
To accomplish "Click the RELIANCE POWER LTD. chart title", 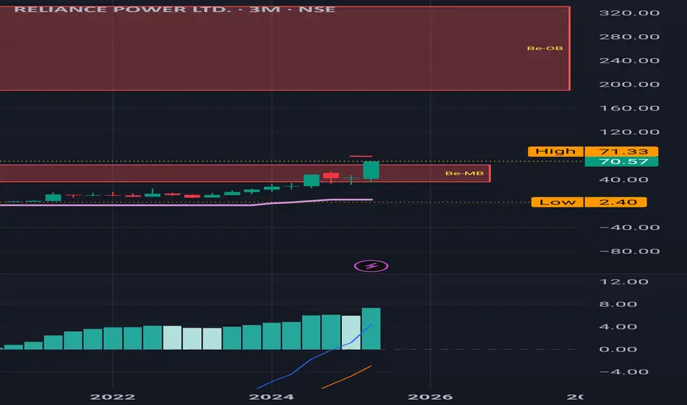I will [x=175, y=9].
